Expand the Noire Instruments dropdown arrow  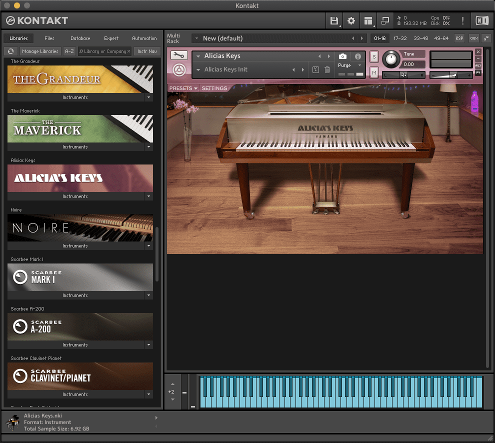tap(148, 246)
